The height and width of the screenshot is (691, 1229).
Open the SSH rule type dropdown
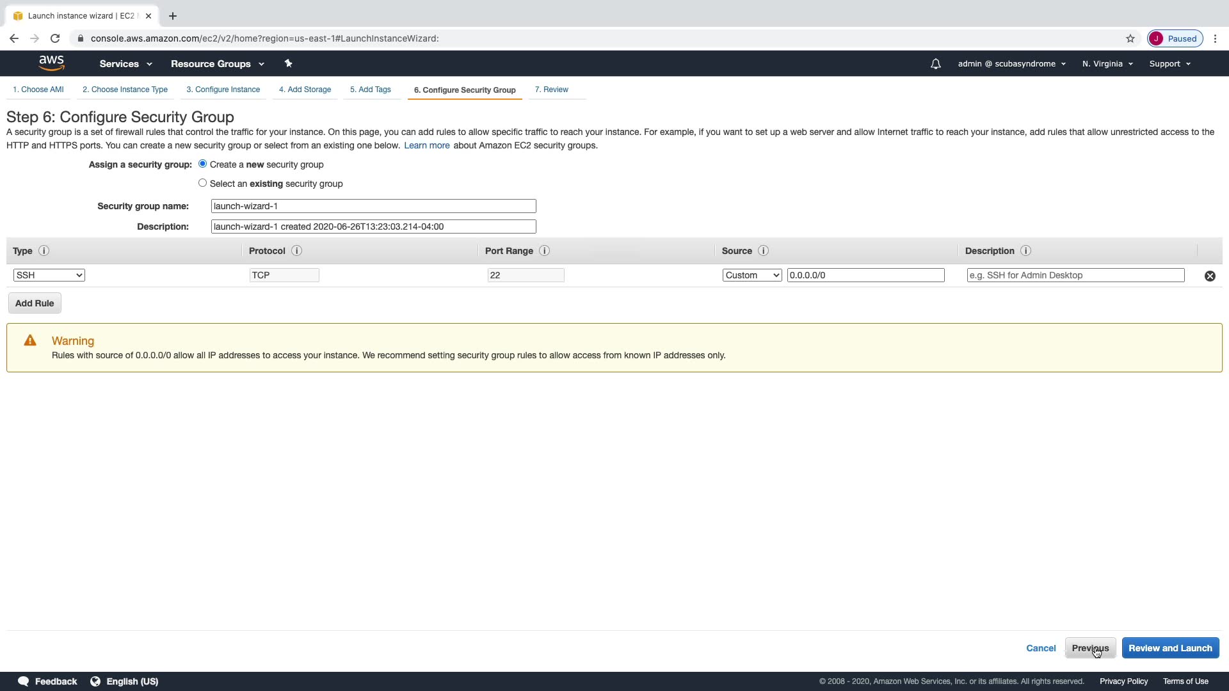[x=49, y=275]
